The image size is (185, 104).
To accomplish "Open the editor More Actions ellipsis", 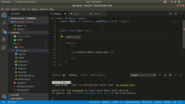I will 181,14.
